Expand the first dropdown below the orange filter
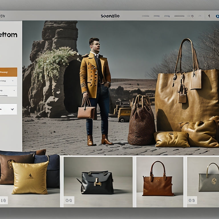 [8, 81]
